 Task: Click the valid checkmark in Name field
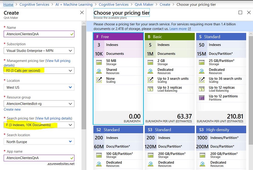(x=72, y=34)
